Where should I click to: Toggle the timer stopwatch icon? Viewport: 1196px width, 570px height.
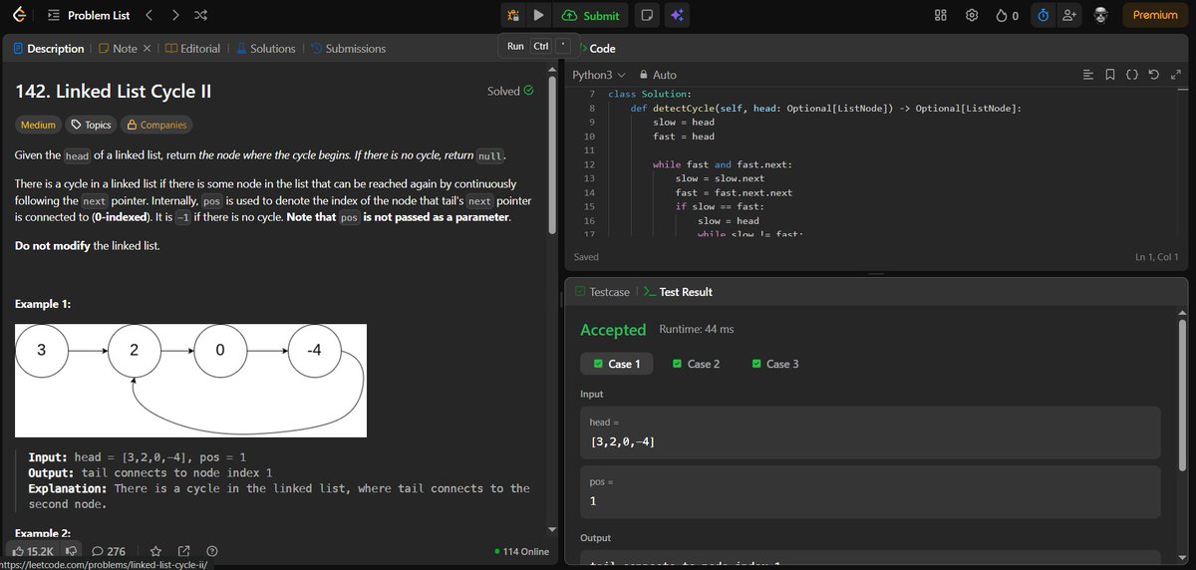point(1043,15)
